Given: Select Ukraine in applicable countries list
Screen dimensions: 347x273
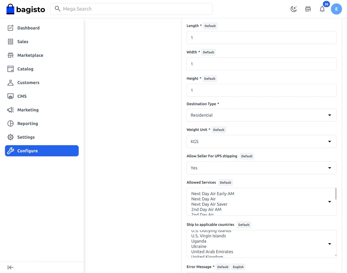Looking at the screenshot, I should point(199,246).
